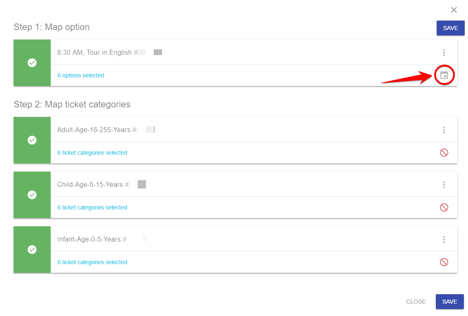Click the red block icon for Child category
Viewport: 468px width, 316px height.
444,207
